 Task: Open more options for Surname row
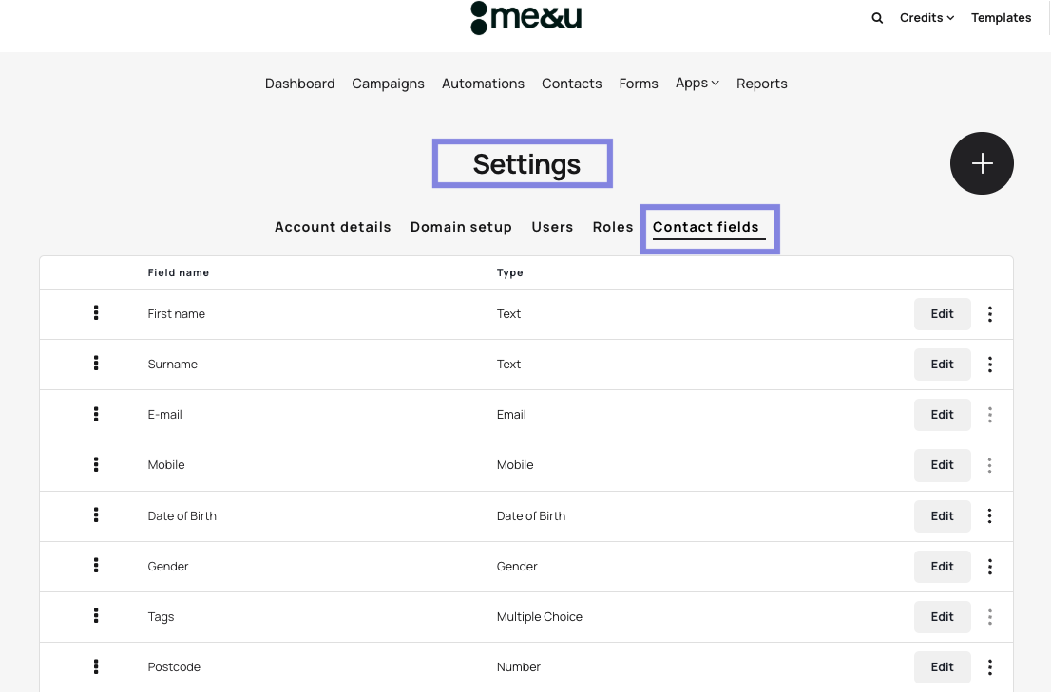tap(990, 365)
